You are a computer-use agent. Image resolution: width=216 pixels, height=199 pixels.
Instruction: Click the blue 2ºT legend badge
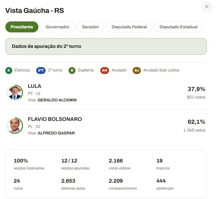[x=41, y=71]
